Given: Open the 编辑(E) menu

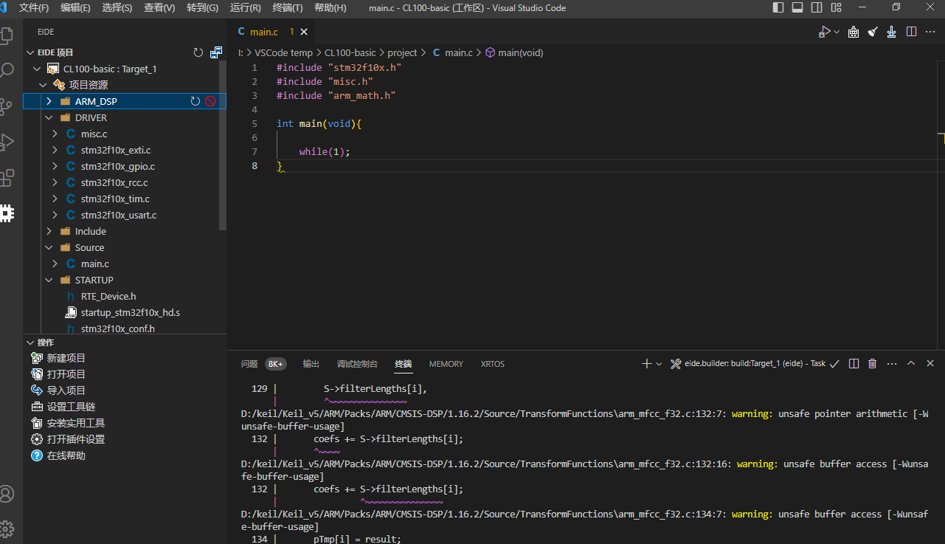Looking at the screenshot, I should tap(75, 7).
